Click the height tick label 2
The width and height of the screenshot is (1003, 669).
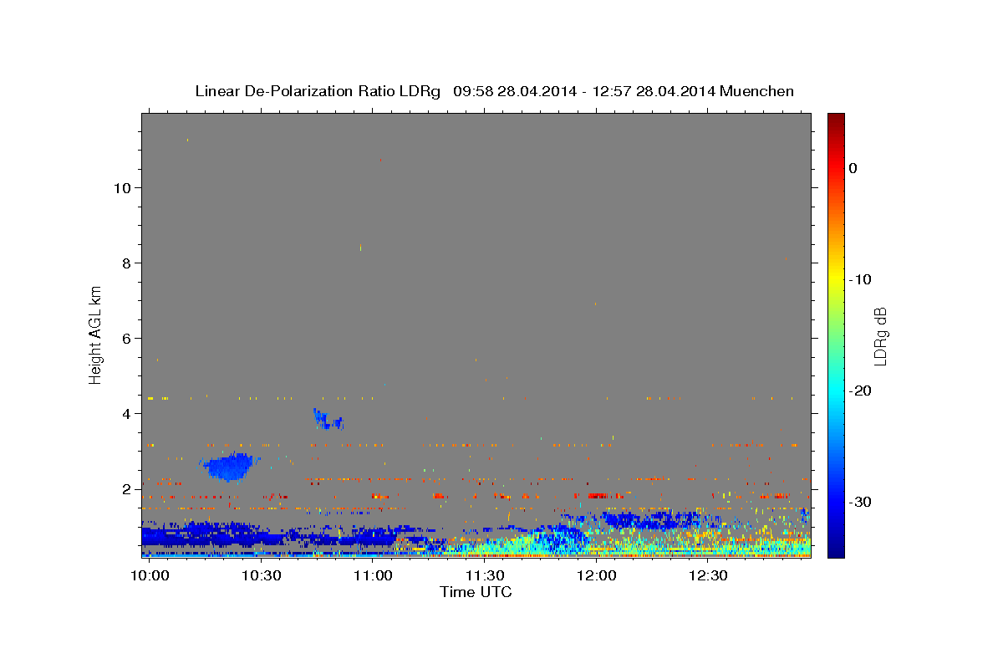(127, 489)
